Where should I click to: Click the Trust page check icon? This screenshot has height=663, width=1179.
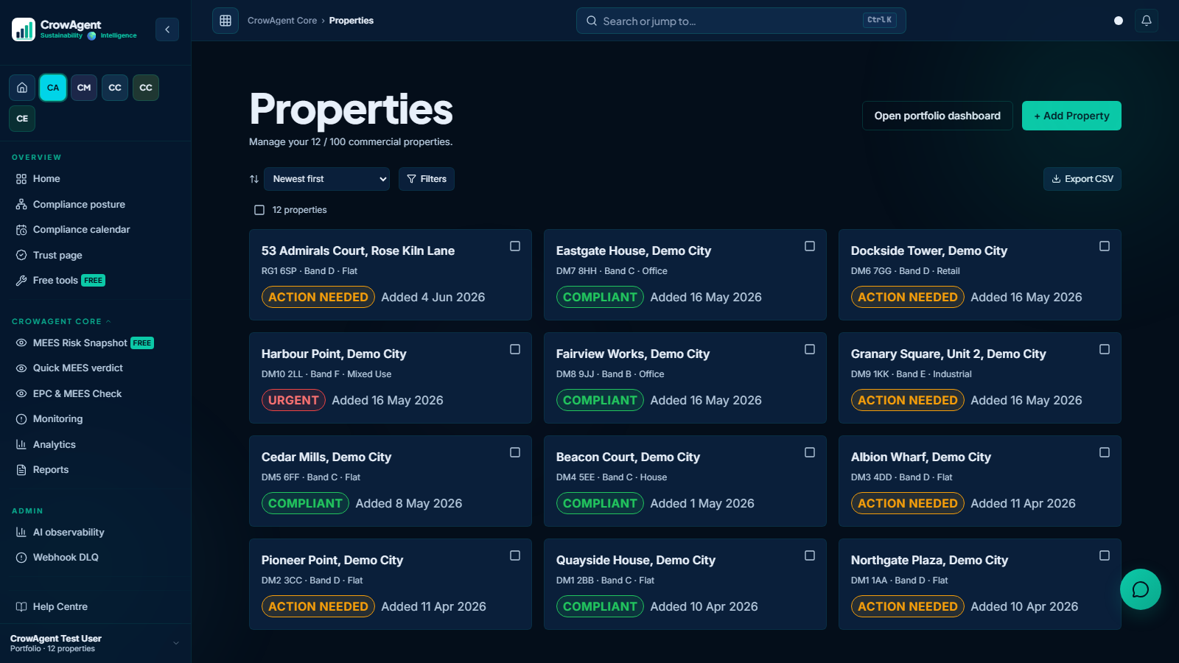click(x=21, y=255)
